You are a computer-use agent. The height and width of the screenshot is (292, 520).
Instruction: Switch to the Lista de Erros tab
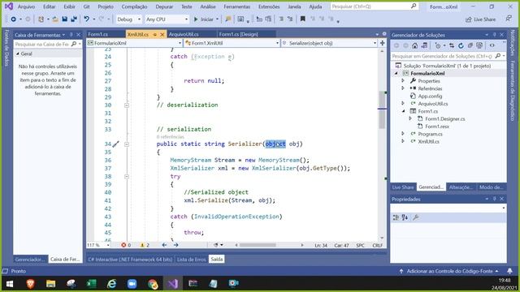coord(192,260)
